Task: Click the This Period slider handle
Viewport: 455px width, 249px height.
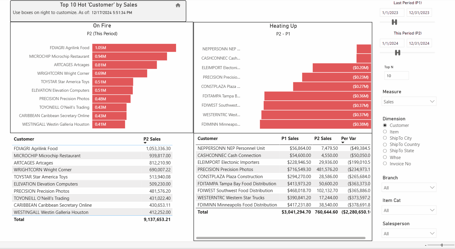Action: pyautogui.click(x=397, y=53)
